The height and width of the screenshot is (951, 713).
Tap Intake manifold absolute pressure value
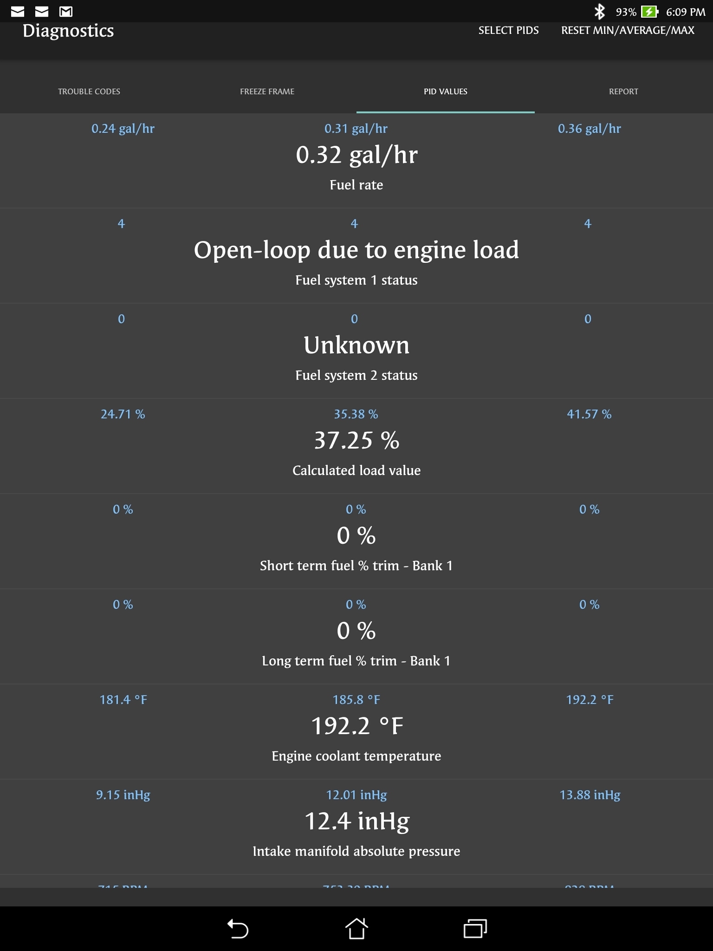click(x=356, y=821)
